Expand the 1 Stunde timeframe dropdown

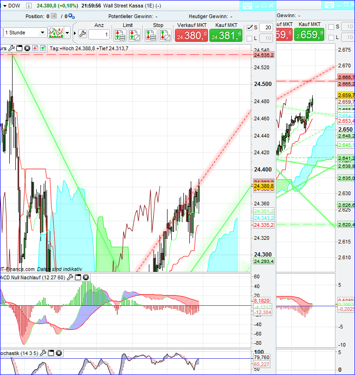[x=42, y=33]
